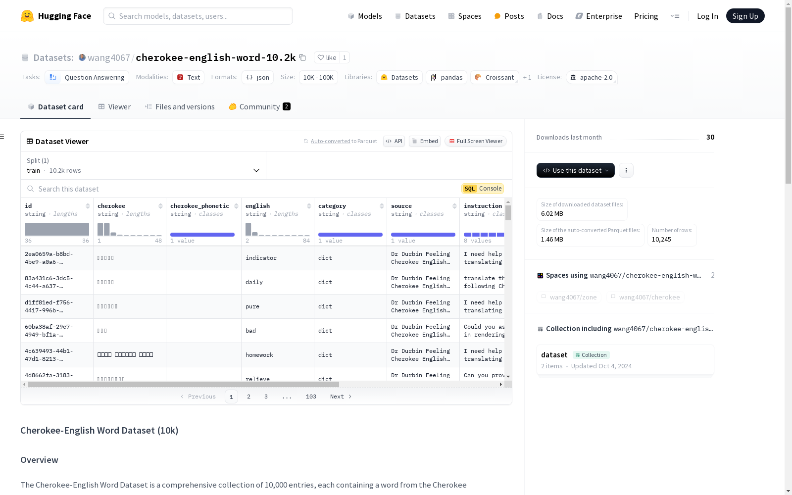
Task: Like the dataset with the heart button
Action: (x=327, y=57)
